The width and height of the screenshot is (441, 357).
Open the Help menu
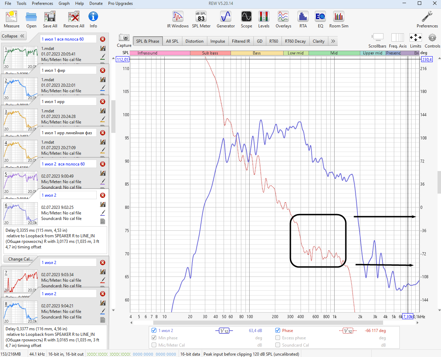click(x=80, y=3)
